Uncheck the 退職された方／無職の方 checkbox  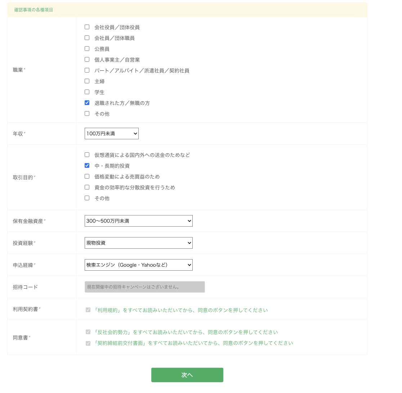click(87, 102)
